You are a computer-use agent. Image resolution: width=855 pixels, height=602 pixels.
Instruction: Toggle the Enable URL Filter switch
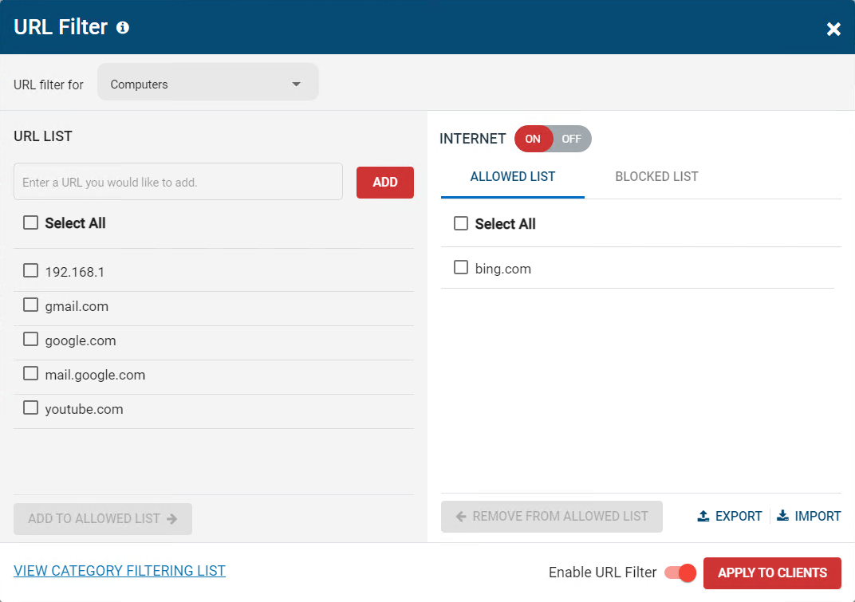coord(680,572)
